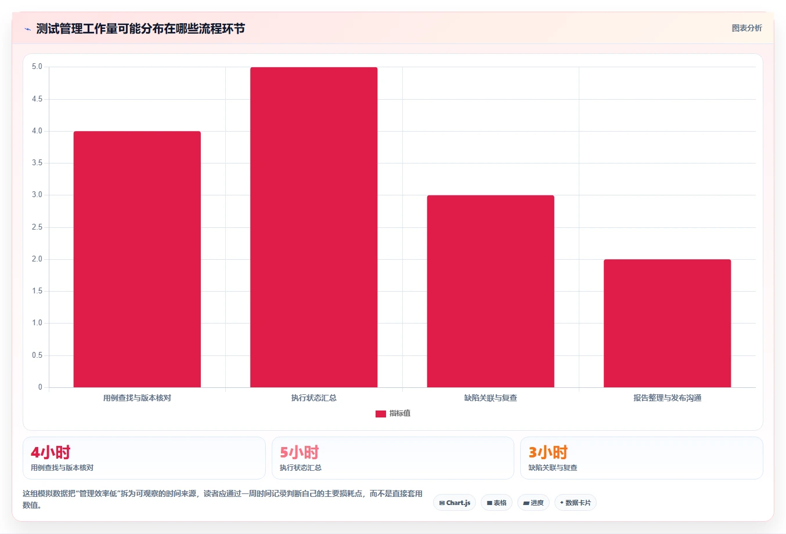Click the 执行状态汇总 axis label
The height and width of the screenshot is (534, 786).
tap(314, 398)
